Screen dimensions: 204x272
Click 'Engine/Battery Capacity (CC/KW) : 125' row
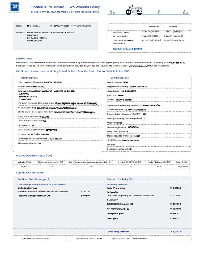[x=126, y=114]
